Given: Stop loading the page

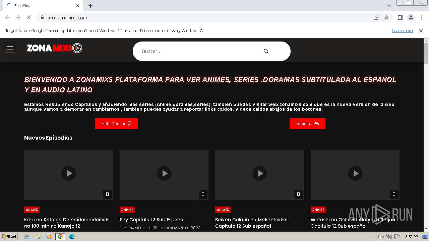Looking at the screenshot, I should click(29, 17).
